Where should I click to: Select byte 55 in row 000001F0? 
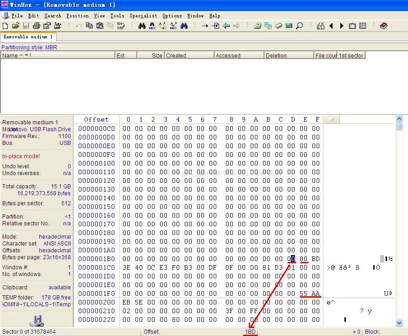[303, 293]
